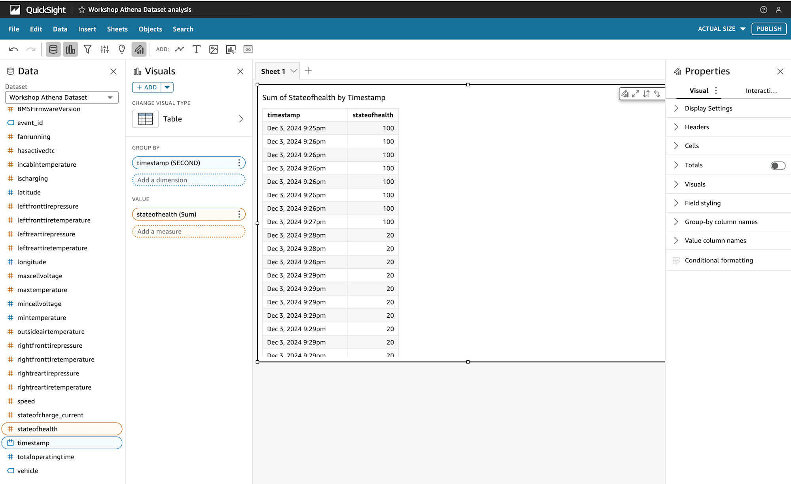Open the Data menu
791x484 pixels.
coord(60,29)
